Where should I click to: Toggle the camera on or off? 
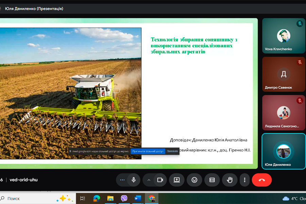click(160, 180)
